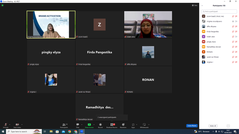Screen dimensions: 239x134
Task: Select the Ramadhitya des... video tile
Action: pos(100,107)
